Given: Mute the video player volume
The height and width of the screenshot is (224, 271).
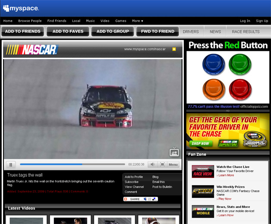Looking at the screenshot, I should 152,164.
